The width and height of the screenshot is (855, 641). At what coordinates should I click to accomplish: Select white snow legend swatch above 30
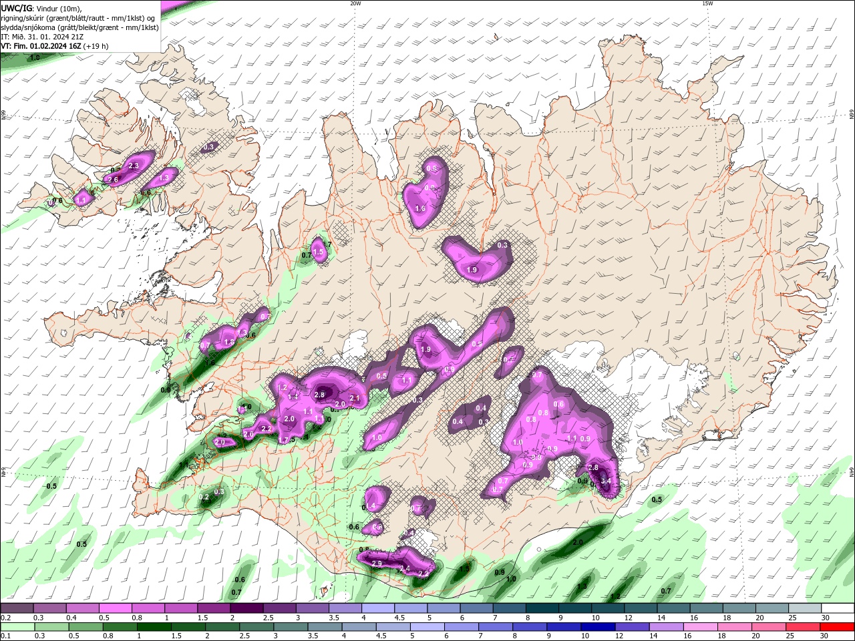pyautogui.click(x=838, y=608)
